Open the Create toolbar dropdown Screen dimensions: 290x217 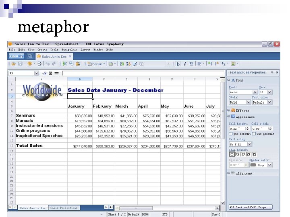tap(104, 64)
